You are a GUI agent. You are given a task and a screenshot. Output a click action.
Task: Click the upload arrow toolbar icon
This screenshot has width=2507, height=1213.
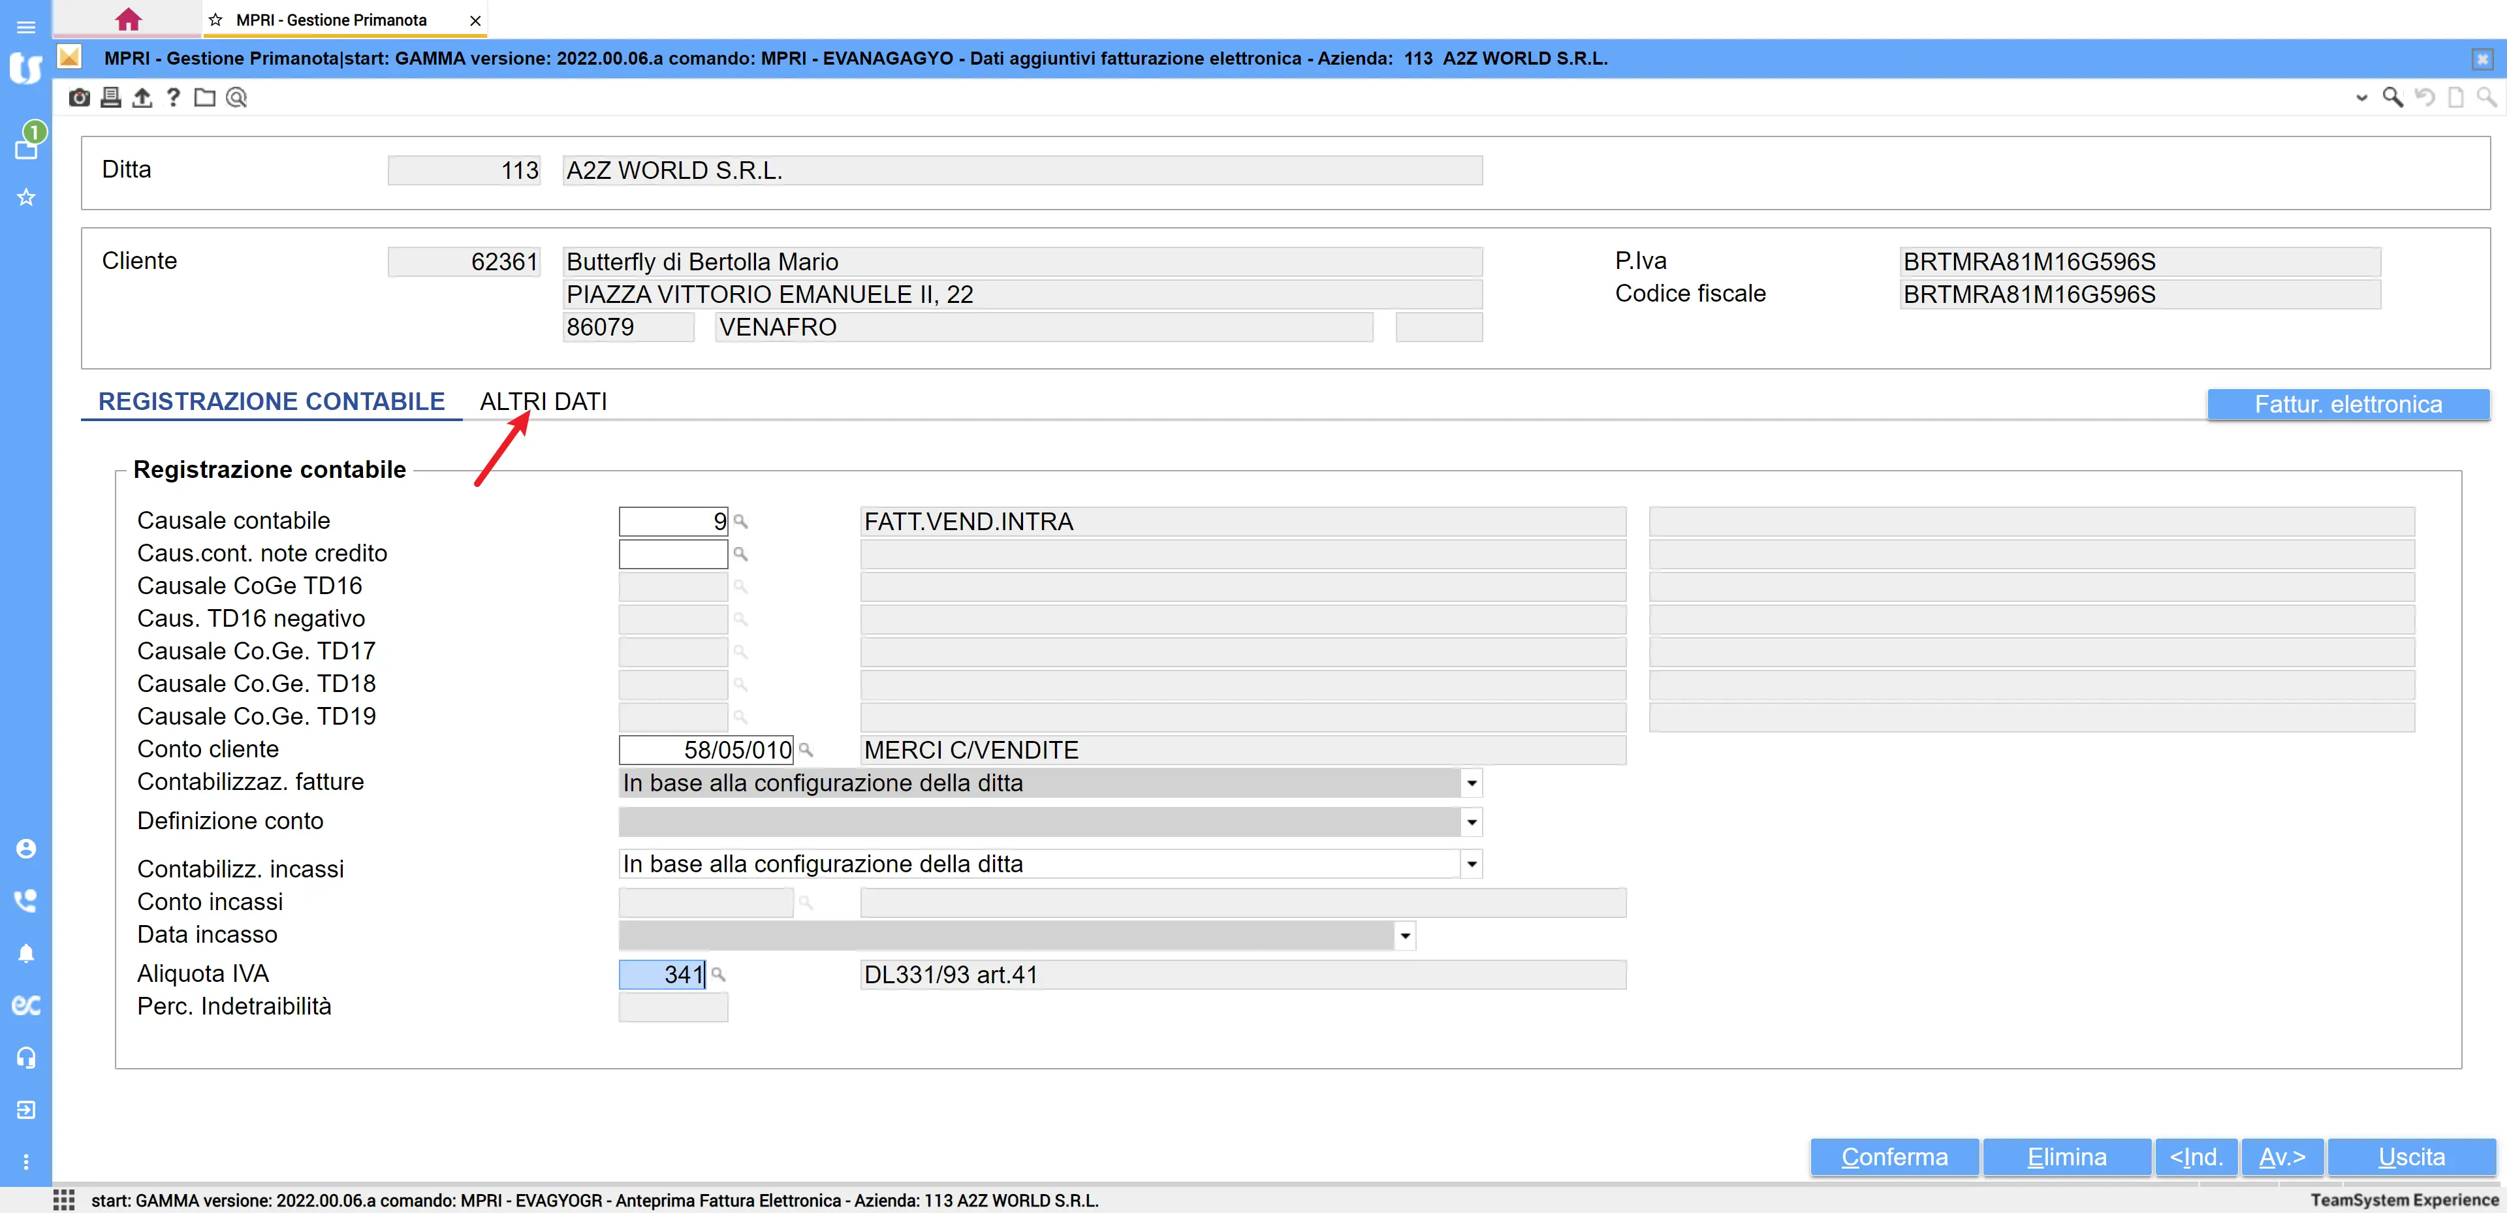[142, 97]
